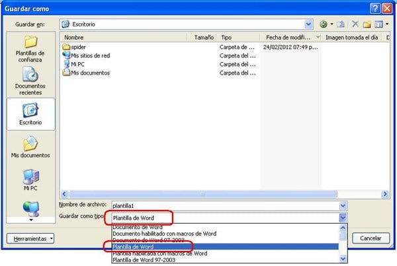
Task: Open the Herramientas dropdown button
Action: pyautogui.click(x=30, y=238)
